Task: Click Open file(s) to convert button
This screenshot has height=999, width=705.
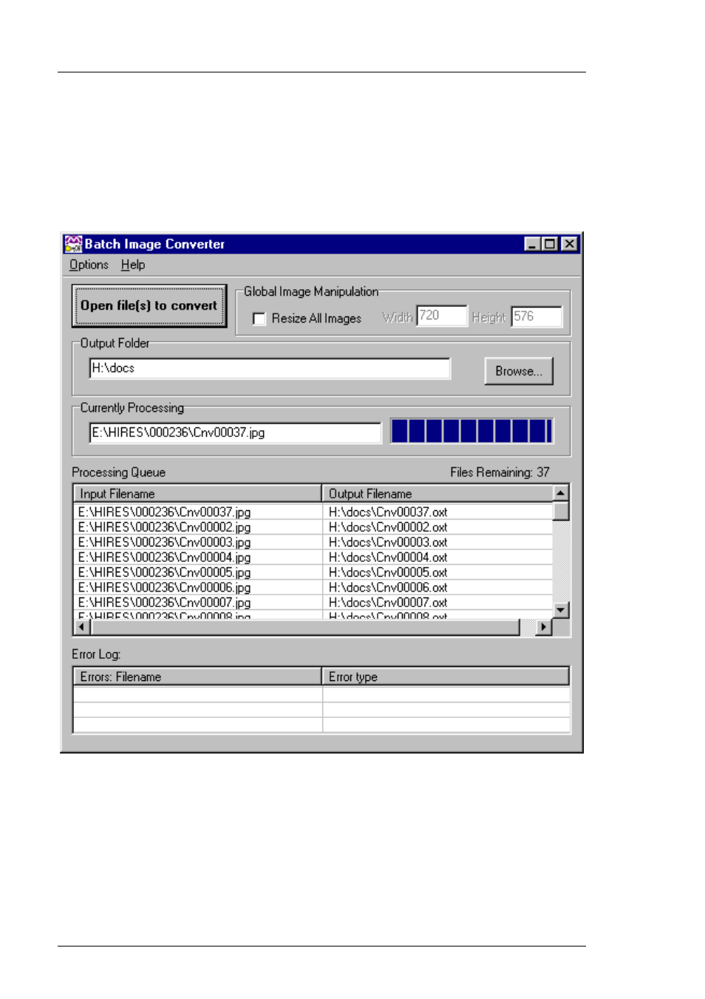Action: [149, 305]
